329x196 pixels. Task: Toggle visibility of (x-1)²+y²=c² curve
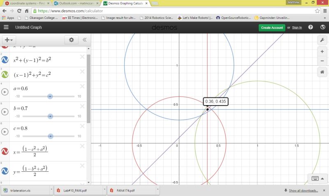pyautogui.click(x=5, y=74)
